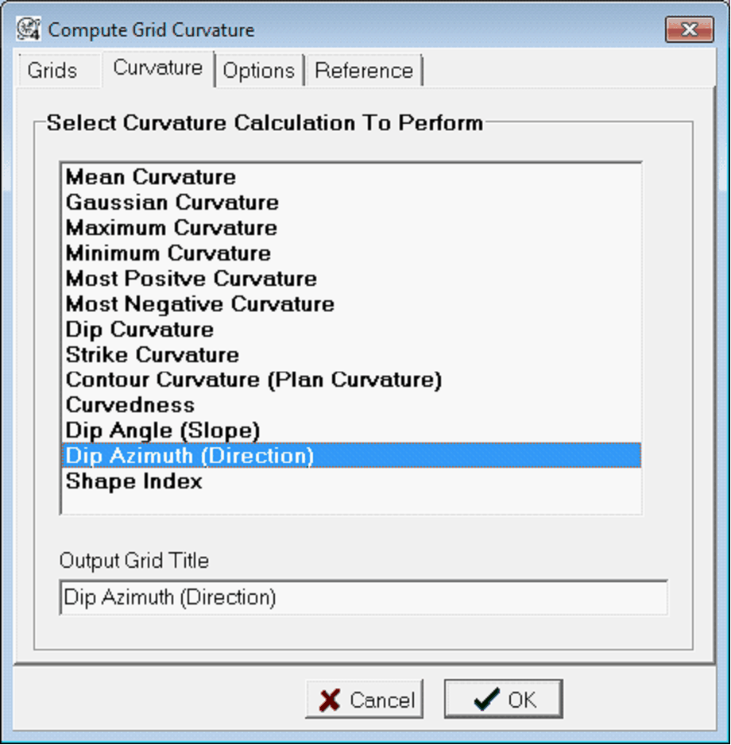Click the app icon in the title bar
The height and width of the screenshot is (745, 731).
point(29,30)
